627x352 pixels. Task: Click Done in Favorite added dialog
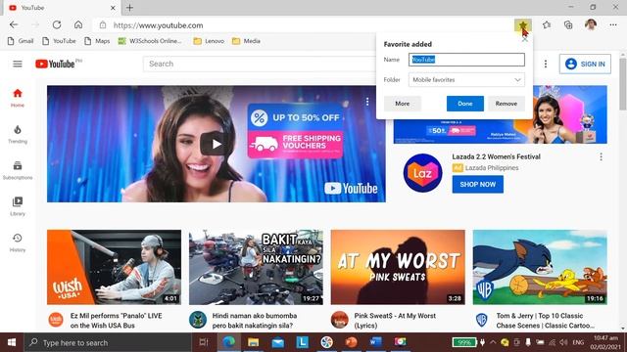point(465,104)
